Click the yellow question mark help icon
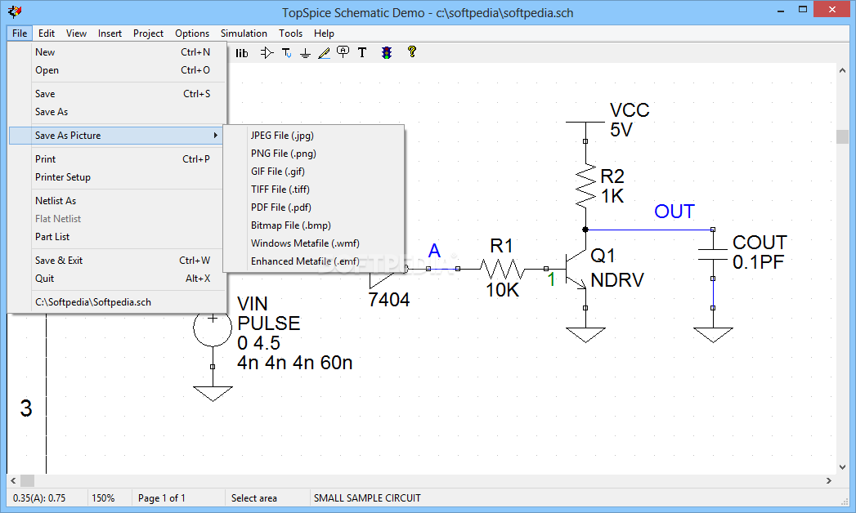This screenshot has height=513, width=856. click(x=411, y=51)
